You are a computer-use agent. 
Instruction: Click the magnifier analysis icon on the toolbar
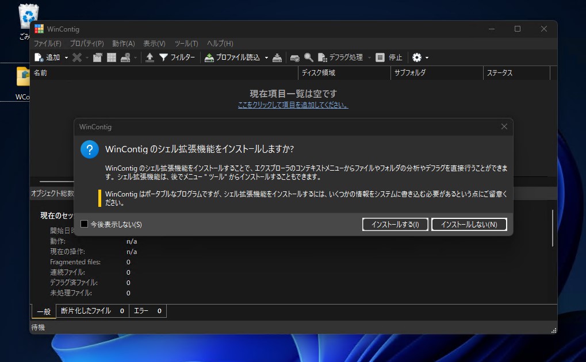pos(308,57)
